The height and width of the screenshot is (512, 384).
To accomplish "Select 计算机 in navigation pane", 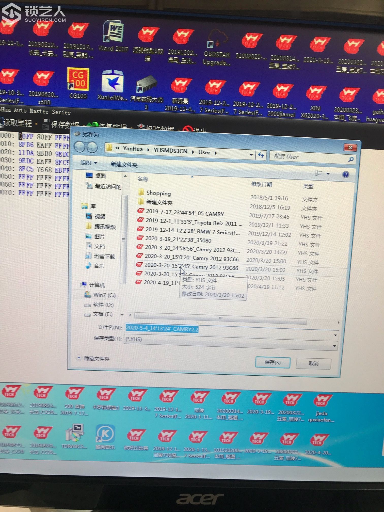I will coord(92,285).
